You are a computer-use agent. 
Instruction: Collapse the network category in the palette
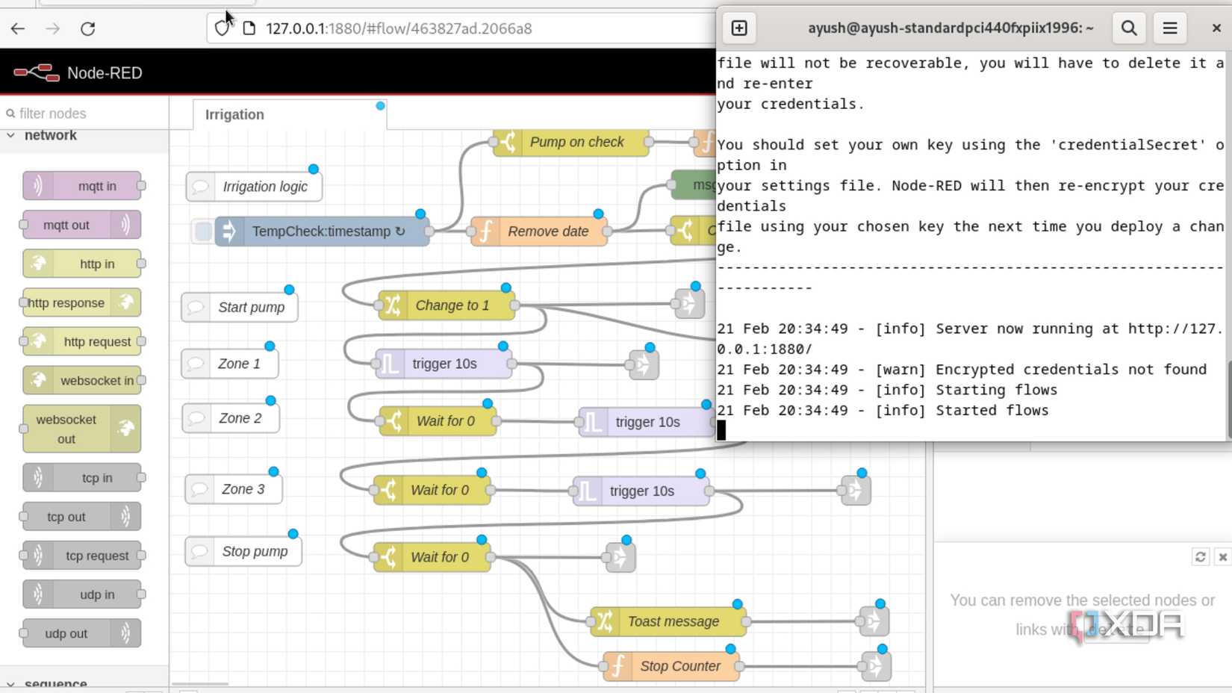[11, 135]
